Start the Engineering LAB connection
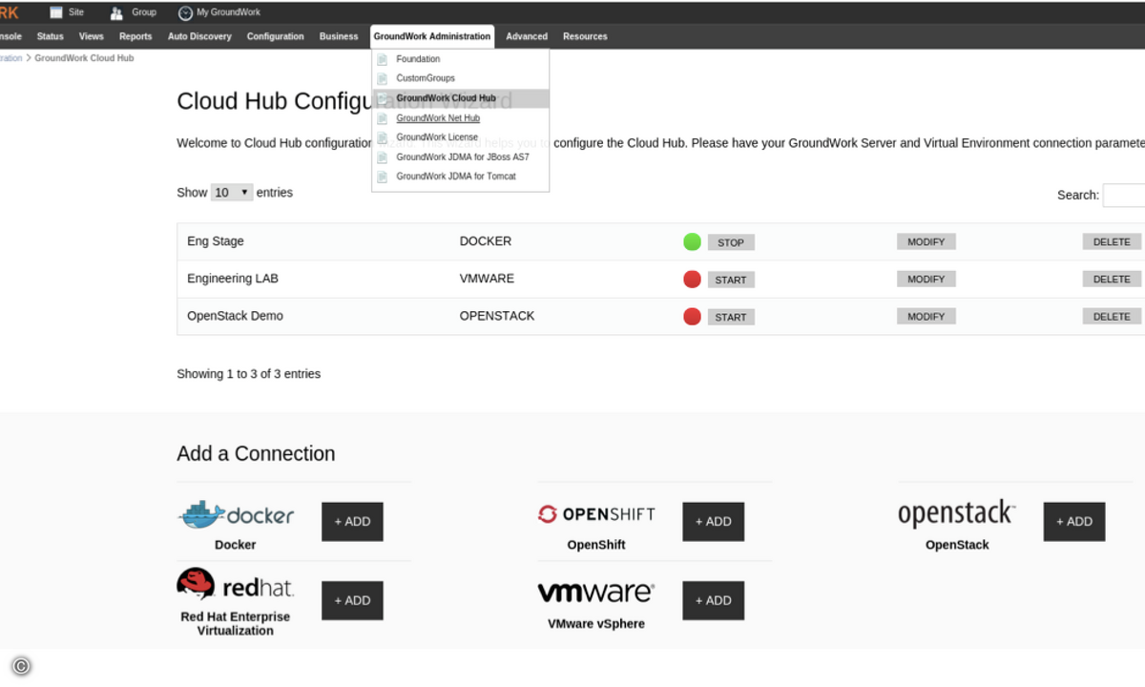 click(731, 280)
